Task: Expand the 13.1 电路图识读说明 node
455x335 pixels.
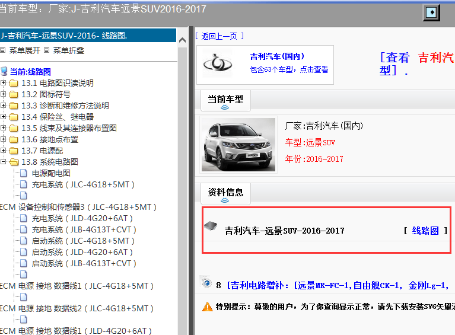Action: (x=3, y=83)
